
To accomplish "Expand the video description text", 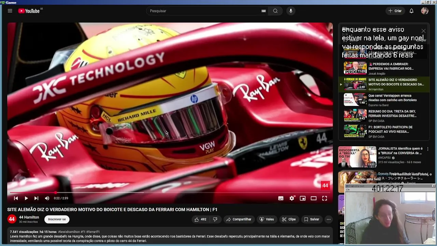I will pos(170,238).
